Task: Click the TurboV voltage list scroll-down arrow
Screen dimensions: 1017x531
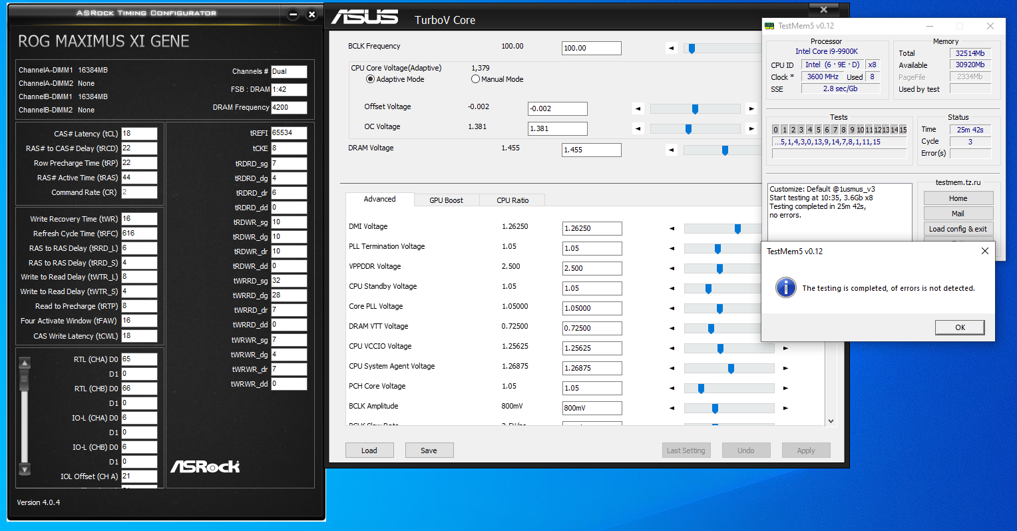Action: [x=831, y=421]
